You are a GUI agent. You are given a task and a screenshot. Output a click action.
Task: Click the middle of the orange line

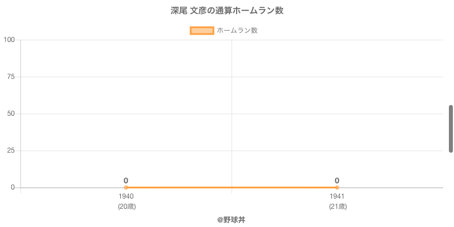click(232, 187)
